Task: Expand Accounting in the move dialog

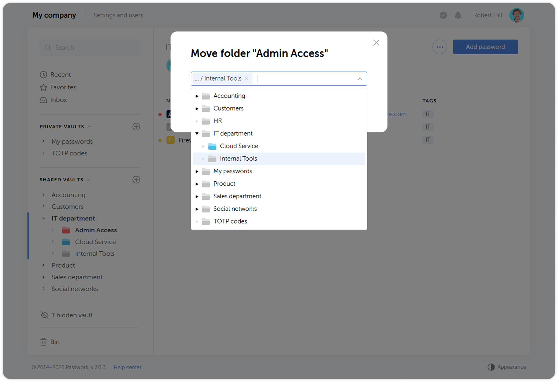Action: tap(197, 96)
